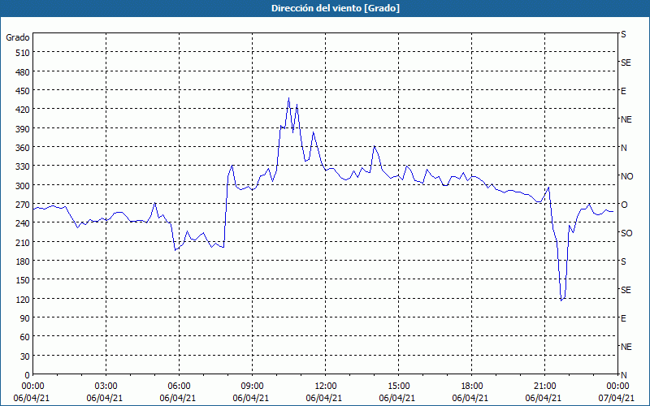Viewport: 650px width, 406px height.
Task: Choose the 60 degree axis label
Action: tap(25, 337)
